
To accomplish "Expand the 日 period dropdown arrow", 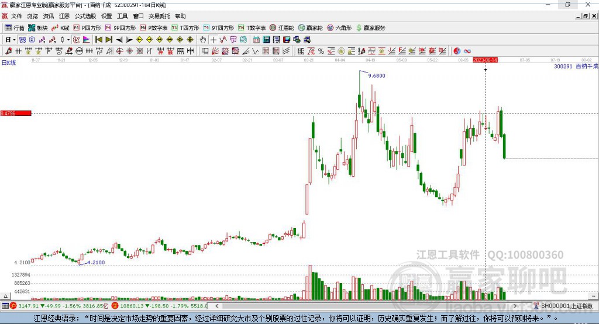I will (14, 39).
